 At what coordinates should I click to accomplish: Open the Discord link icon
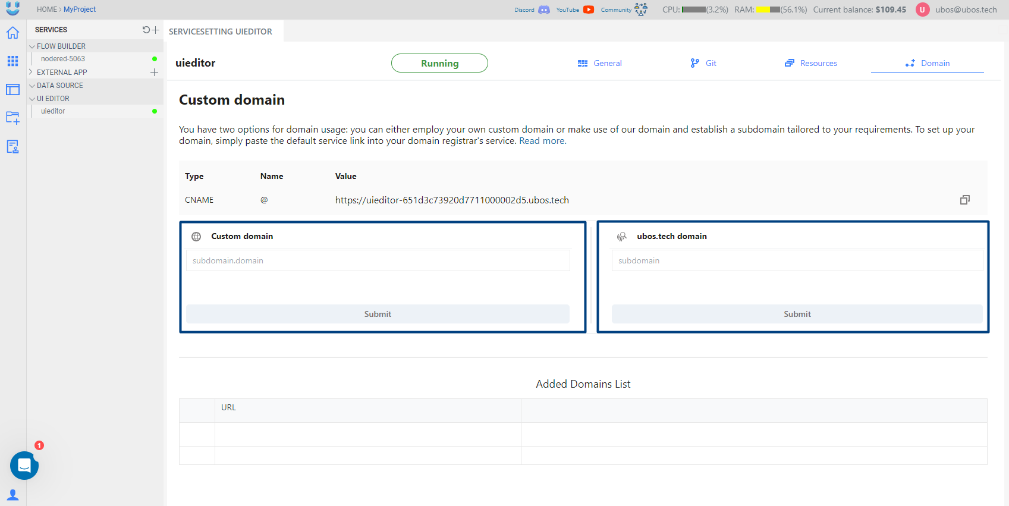coord(543,10)
